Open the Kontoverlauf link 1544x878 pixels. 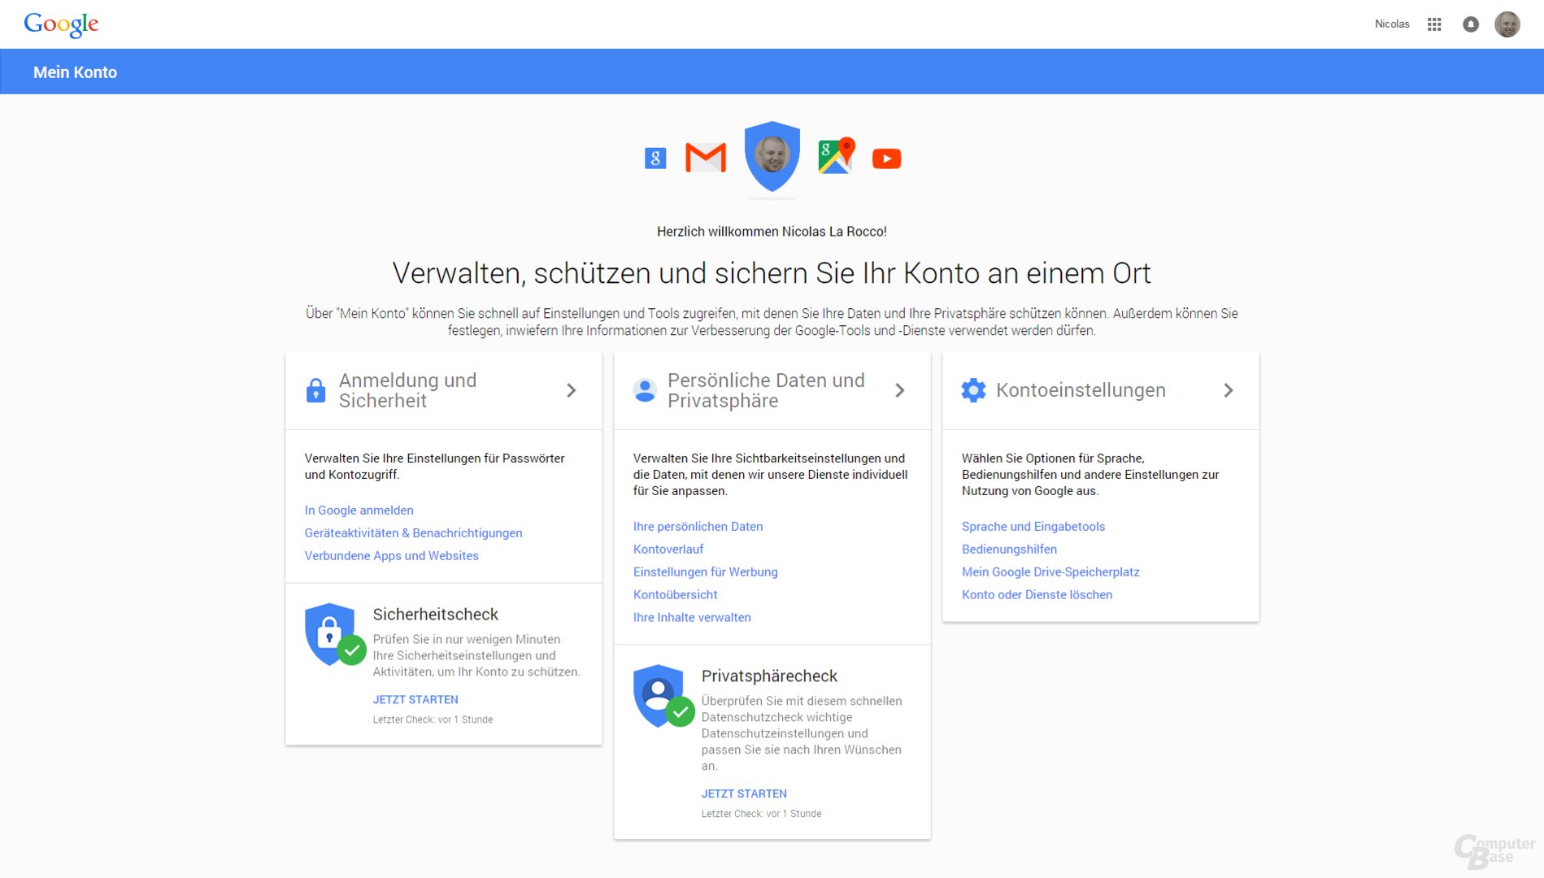pos(668,550)
